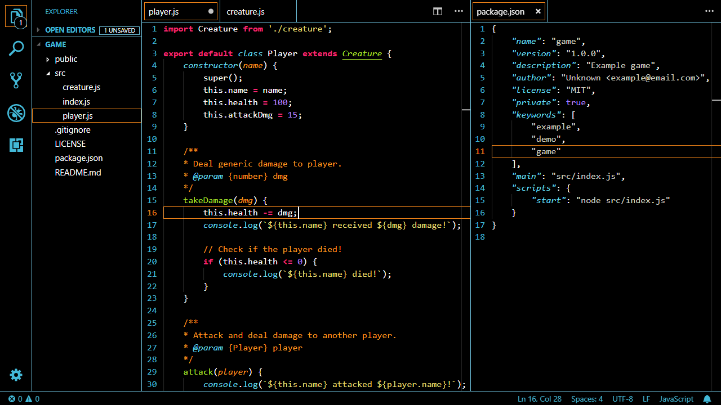This screenshot has height=405, width=721.
Task: Open the Explorer view icon
Action: pyautogui.click(x=16, y=16)
